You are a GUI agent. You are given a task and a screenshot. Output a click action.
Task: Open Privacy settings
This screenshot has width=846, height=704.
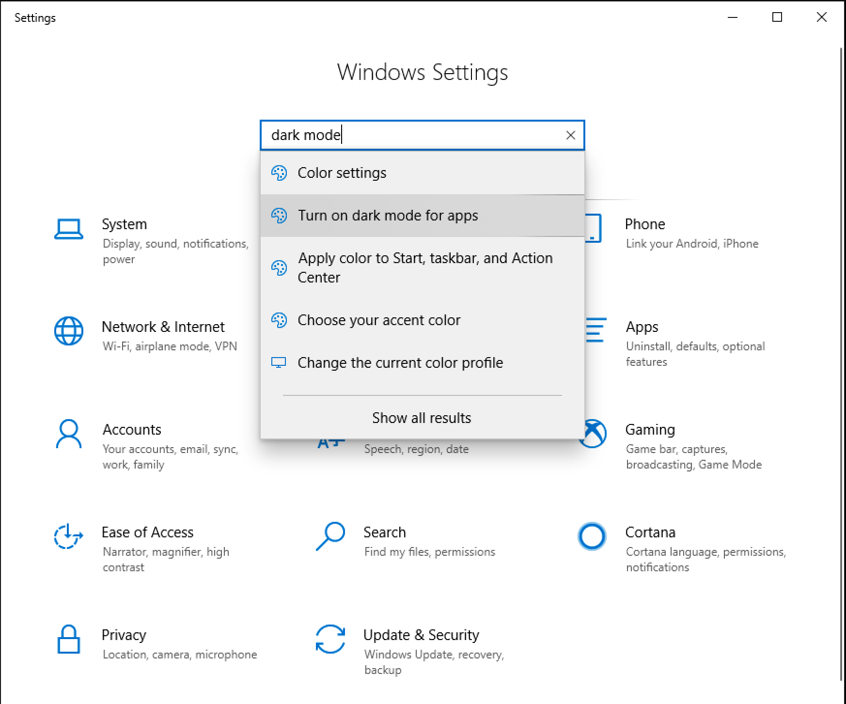click(124, 635)
